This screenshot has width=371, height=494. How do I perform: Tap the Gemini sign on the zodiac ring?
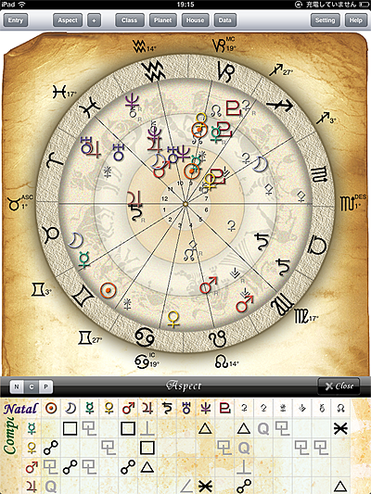point(83,297)
